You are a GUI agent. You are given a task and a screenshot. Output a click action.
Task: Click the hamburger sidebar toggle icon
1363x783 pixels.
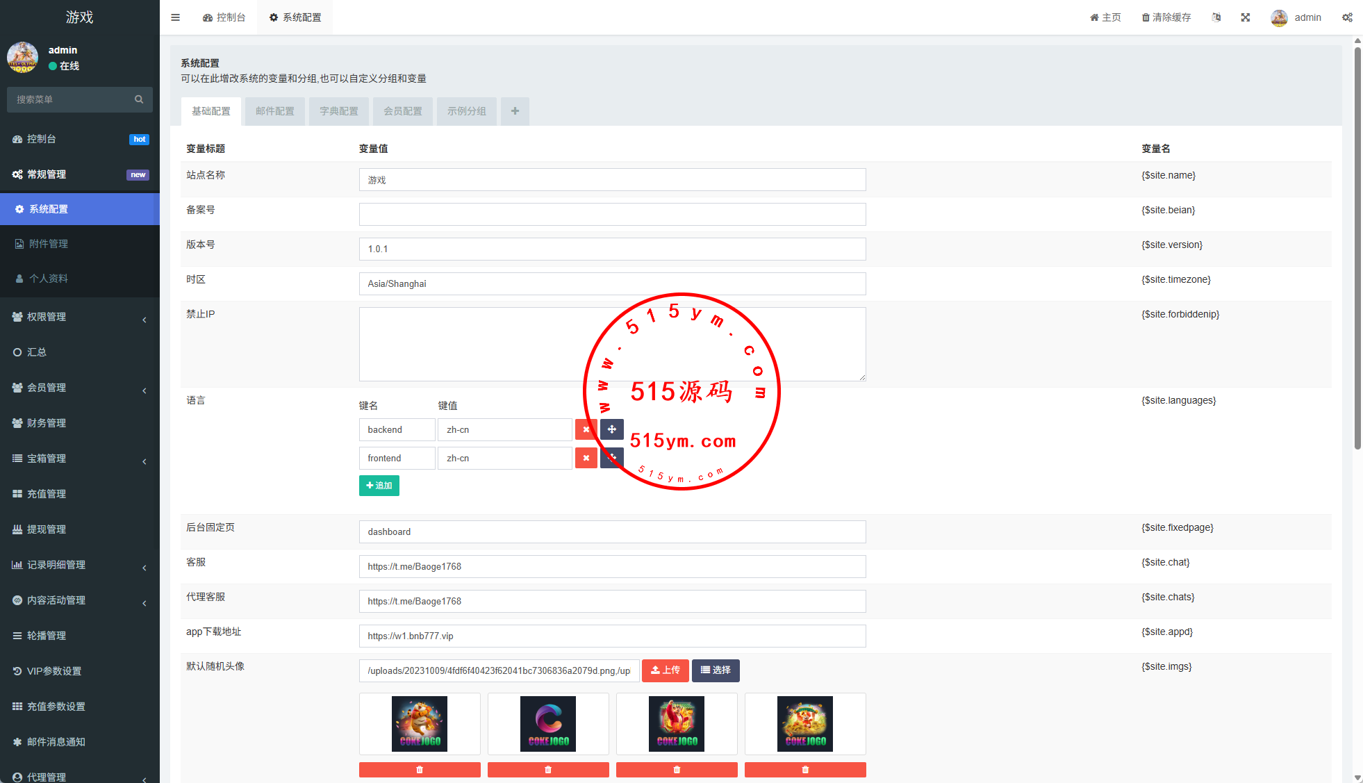175,17
